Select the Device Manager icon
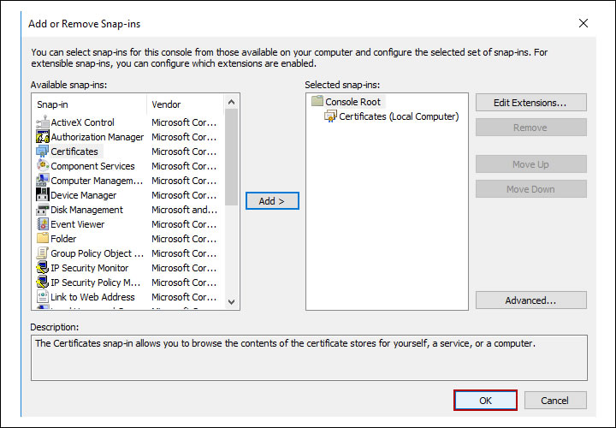The image size is (616, 428). pos(43,195)
